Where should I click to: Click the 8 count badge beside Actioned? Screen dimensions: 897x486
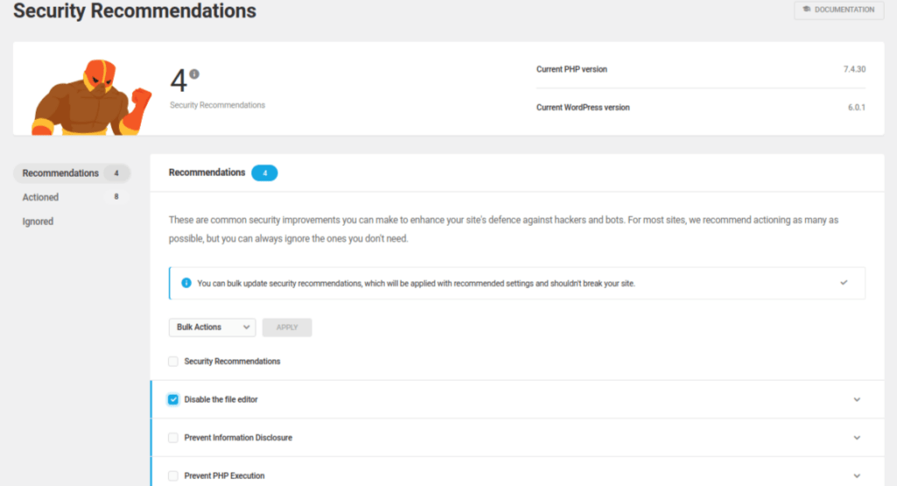(117, 197)
